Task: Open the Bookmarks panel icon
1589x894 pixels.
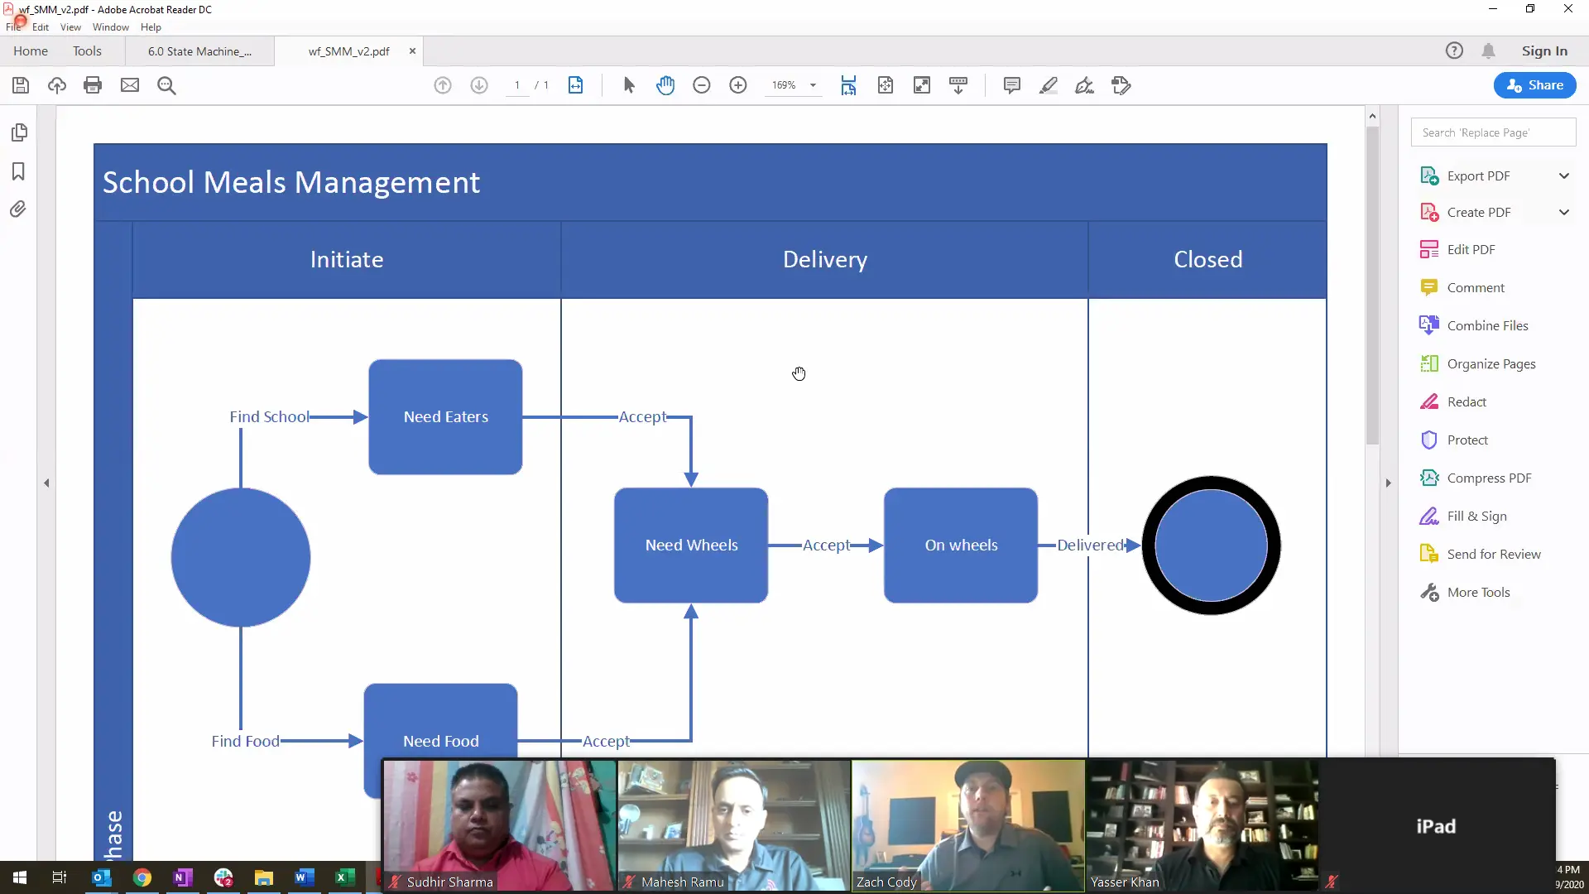Action: tap(18, 171)
